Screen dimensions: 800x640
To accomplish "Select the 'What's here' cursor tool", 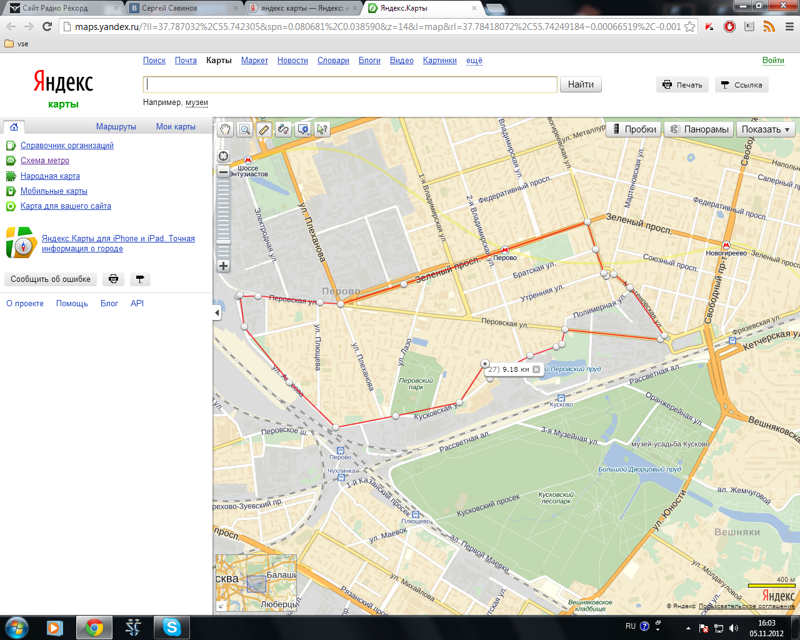I will tap(322, 129).
